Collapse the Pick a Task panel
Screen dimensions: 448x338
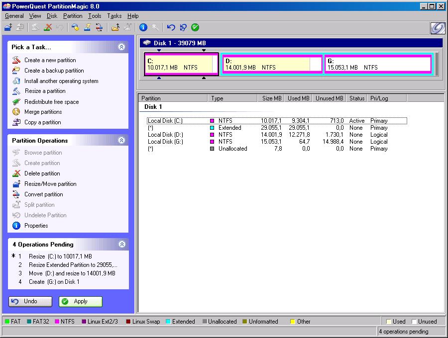pyautogui.click(x=121, y=47)
